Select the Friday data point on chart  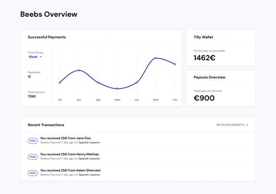point(60,83)
